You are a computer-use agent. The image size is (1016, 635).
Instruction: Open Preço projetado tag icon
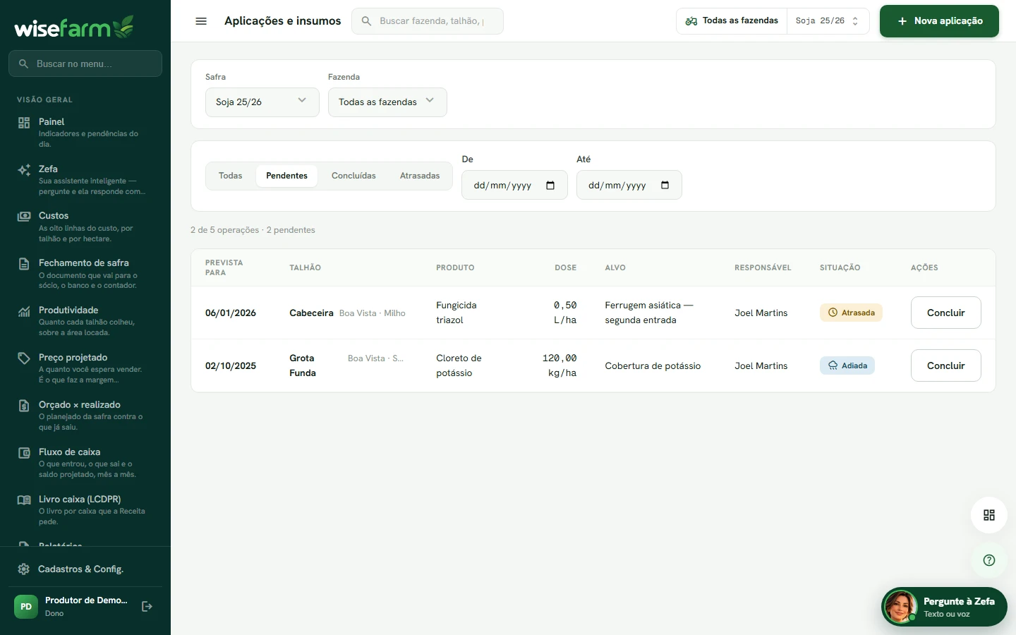coord(24,358)
